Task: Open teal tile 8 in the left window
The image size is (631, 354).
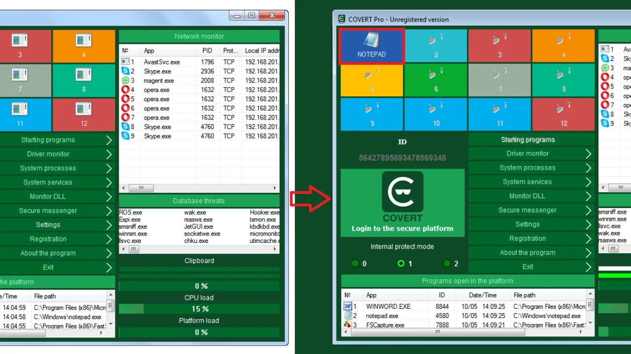Action: pyautogui.click(x=84, y=81)
